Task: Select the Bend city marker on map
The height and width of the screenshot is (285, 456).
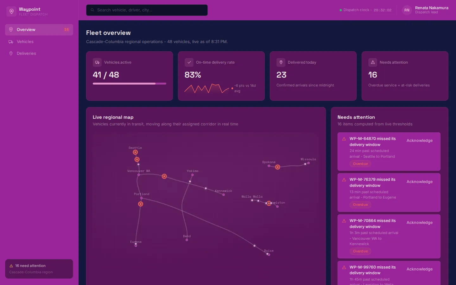Action: (x=187, y=240)
